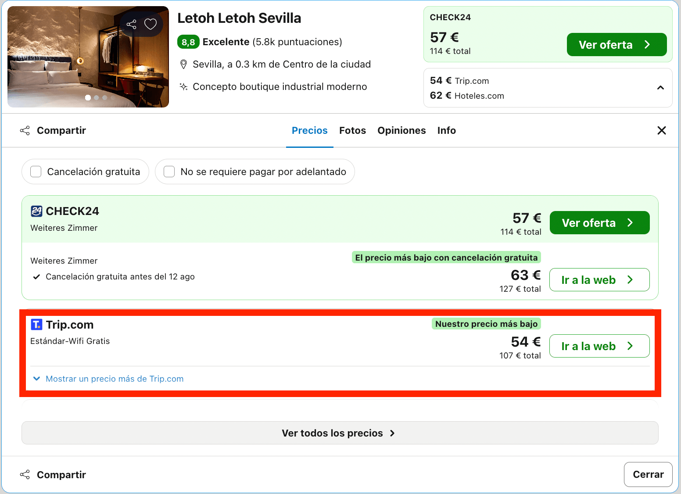Expand Mostrar un precio más de Trip.com

pos(108,379)
